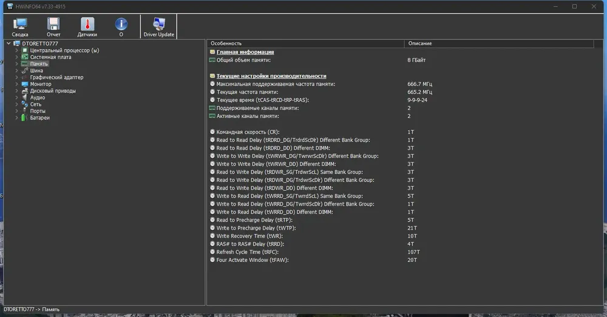Image resolution: width=607 pixels, height=317 pixels.
Task: Click the Главная информация folder icon
Action: tap(212, 52)
